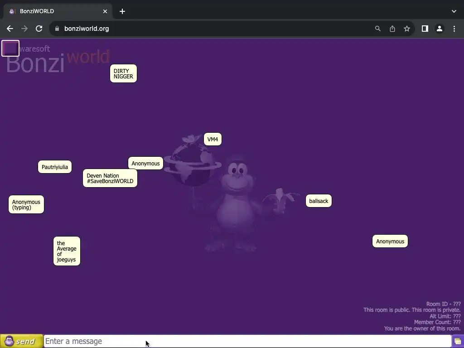464x348 pixels.
Task: Select the Average of joeguys name tag
Action: tap(67, 251)
